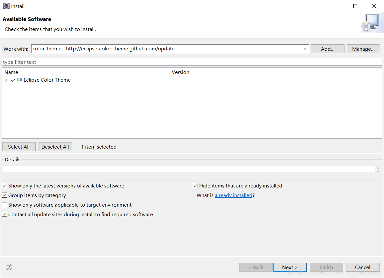The image size is (384, 278).
Task: Click Select All button
Action: click(19, 147)
